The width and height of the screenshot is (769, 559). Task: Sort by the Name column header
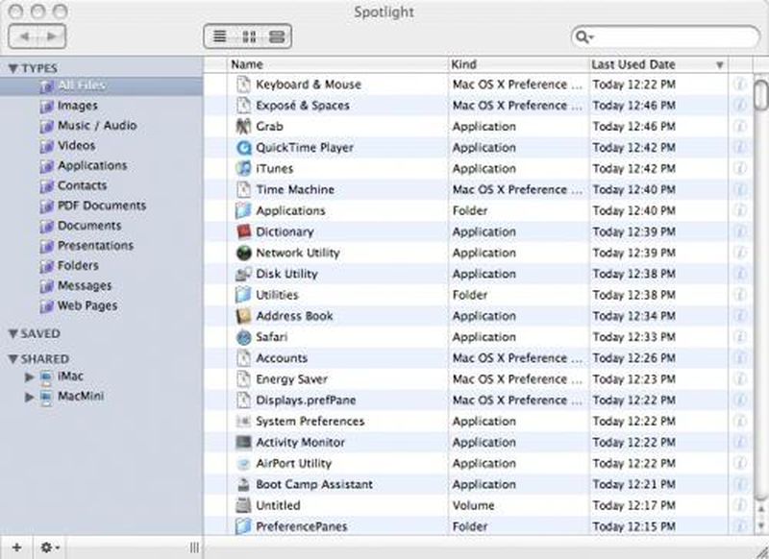[338, 64]
